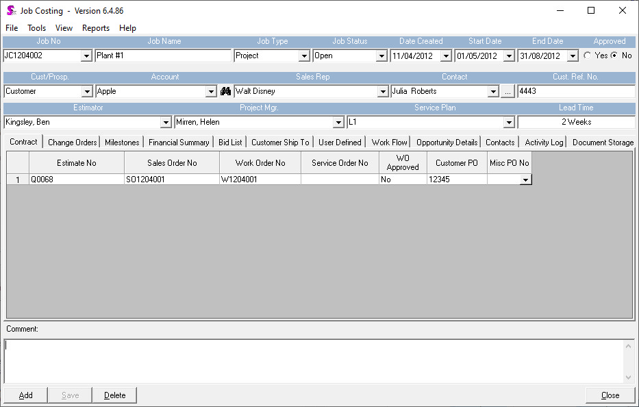Select the No radio button for Approved
The image size is (639, 407).
point(614,56)
